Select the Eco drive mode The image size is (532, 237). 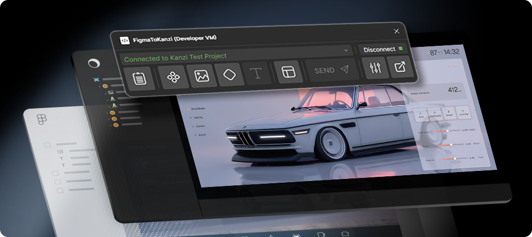click(420, 115)
